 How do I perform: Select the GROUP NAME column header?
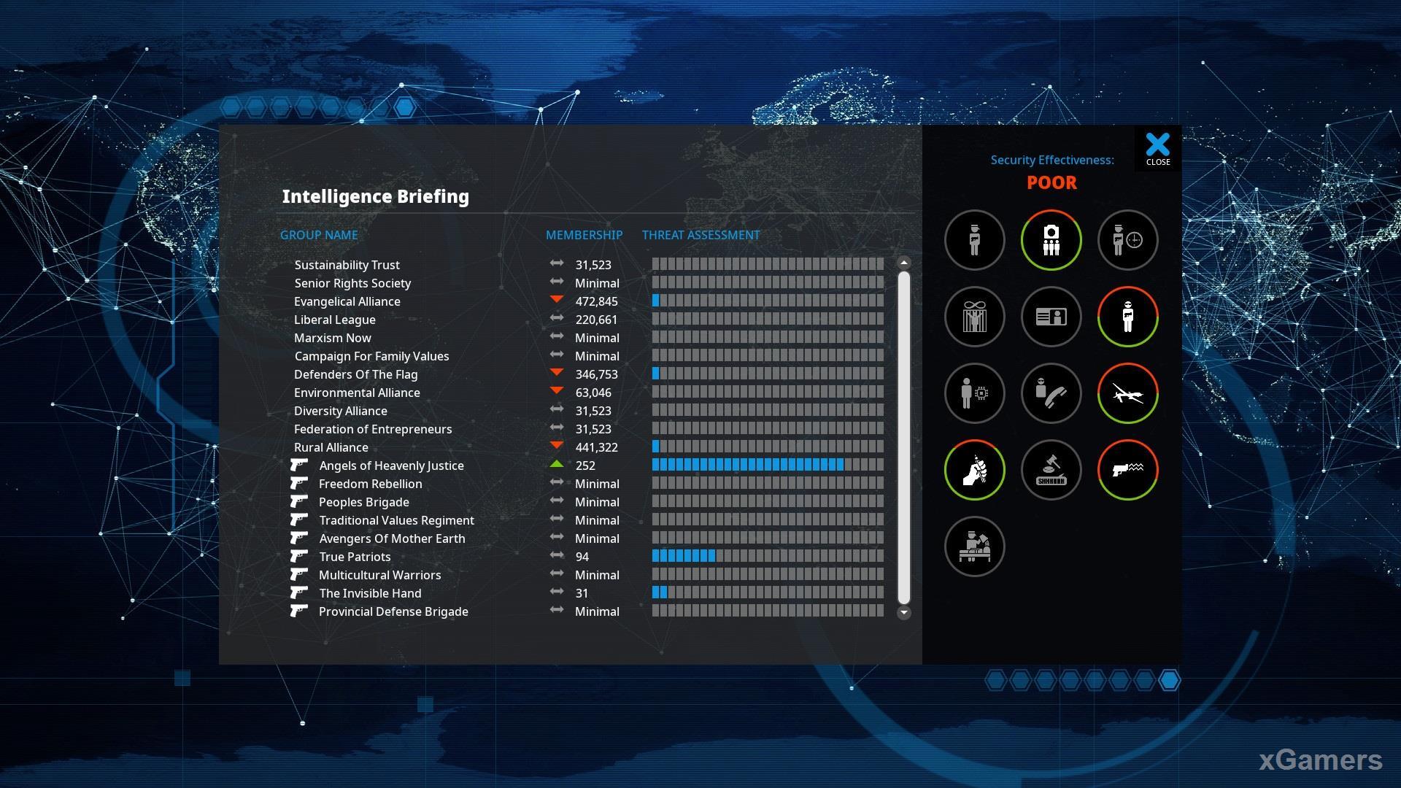[x=318, y=233]
